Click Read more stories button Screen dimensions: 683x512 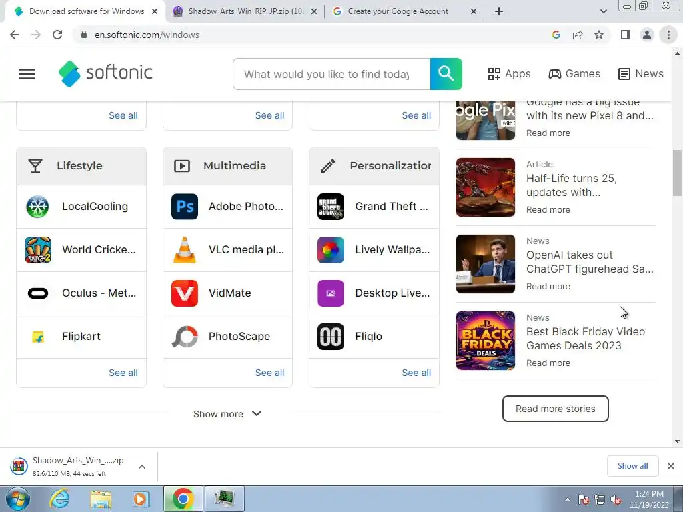point(556,409)
